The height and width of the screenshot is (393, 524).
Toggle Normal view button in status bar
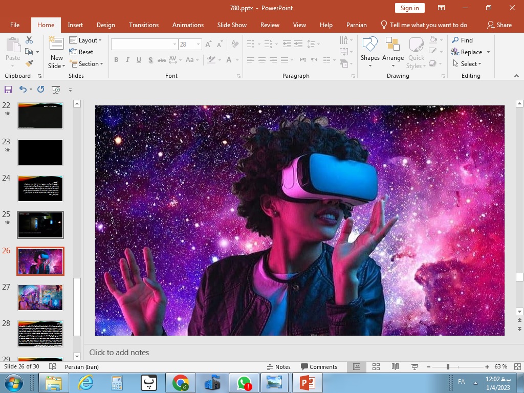click(357, 367)
